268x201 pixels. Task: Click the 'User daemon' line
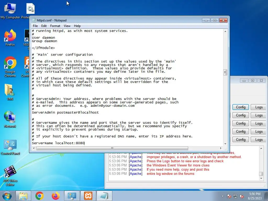43,38
